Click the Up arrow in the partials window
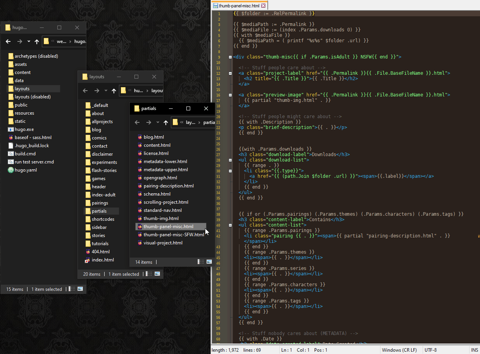This screenshot has height=354, width=480. (166, 122)
